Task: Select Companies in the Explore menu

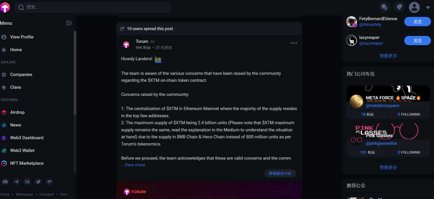Action: [x=21, y=74]
